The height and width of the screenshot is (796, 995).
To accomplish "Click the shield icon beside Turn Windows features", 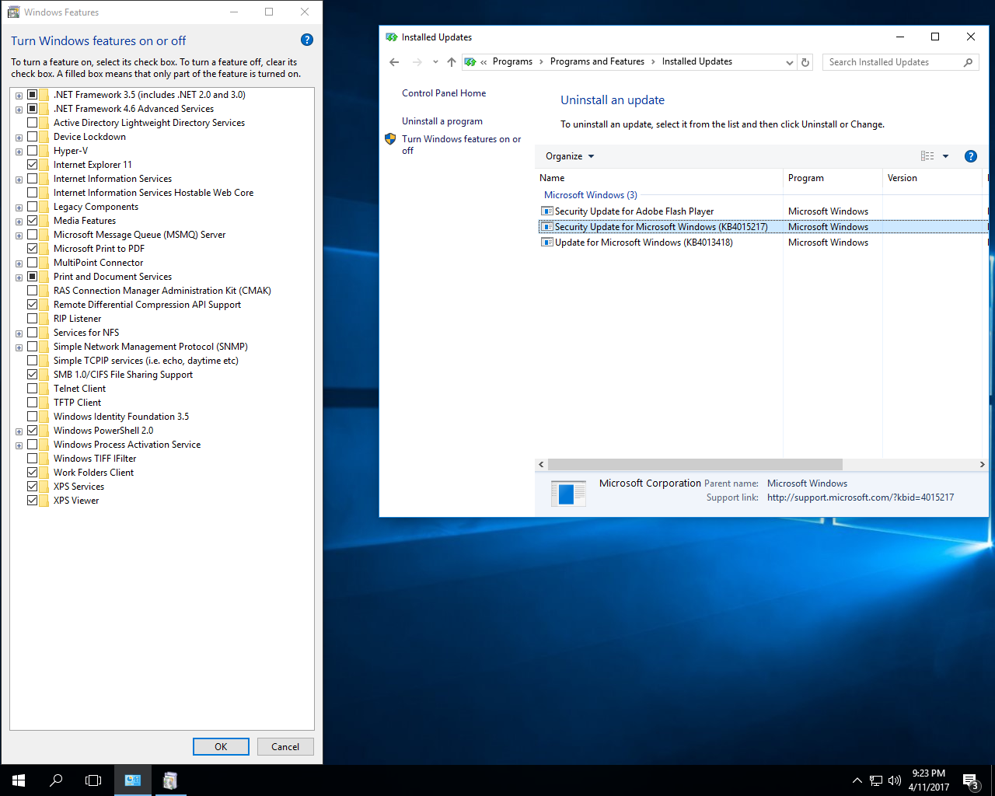I will click(390, 139).
